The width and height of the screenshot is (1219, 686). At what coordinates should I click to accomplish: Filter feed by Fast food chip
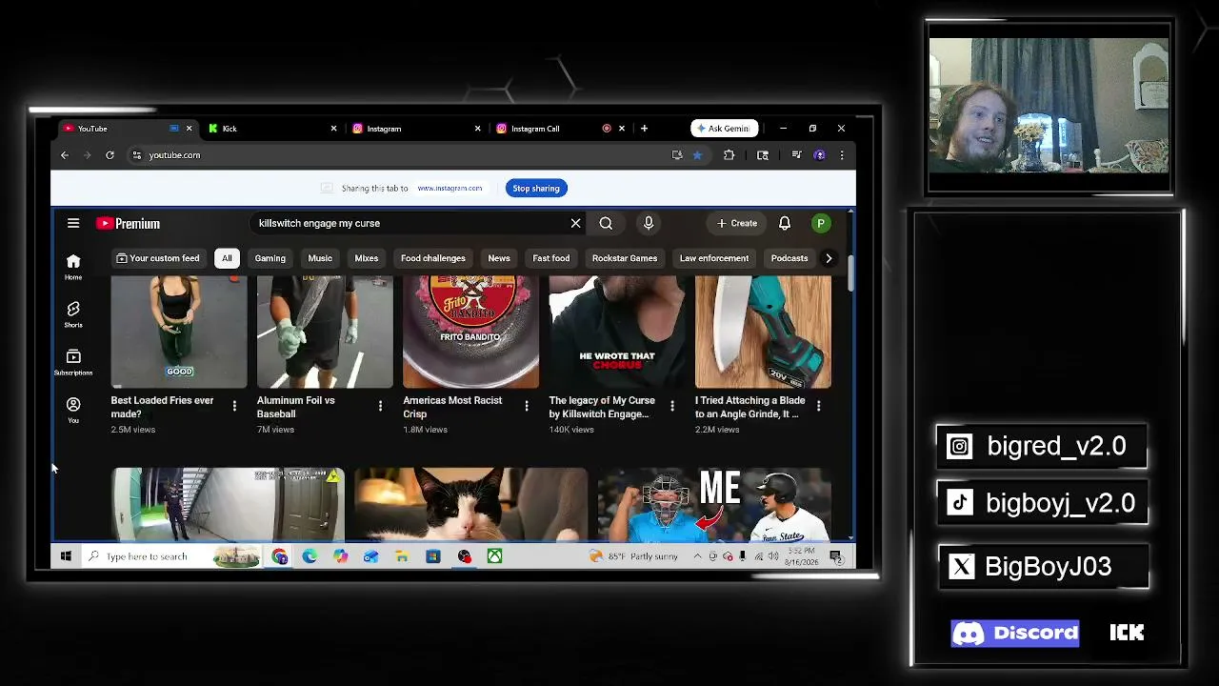551,258
